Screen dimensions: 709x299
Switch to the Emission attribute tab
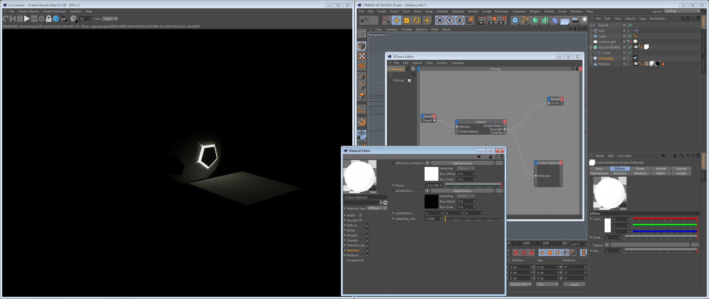(620, 174)
